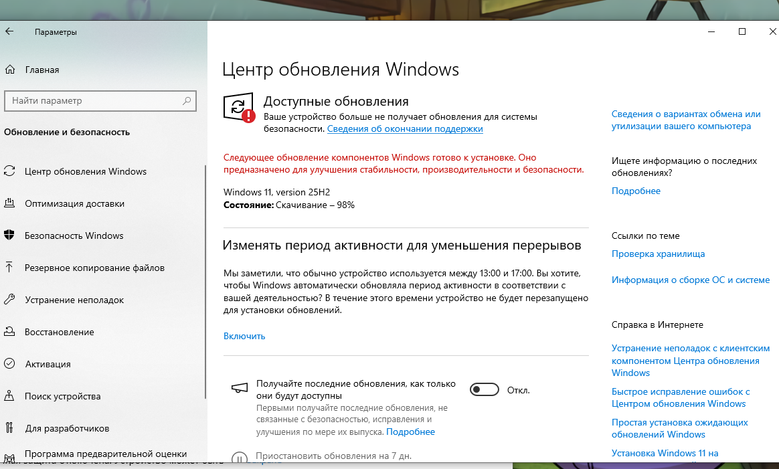Click the search magnifier icon
Image resolution: width=779 pixels, height=469 pixels.
point(187,101)
